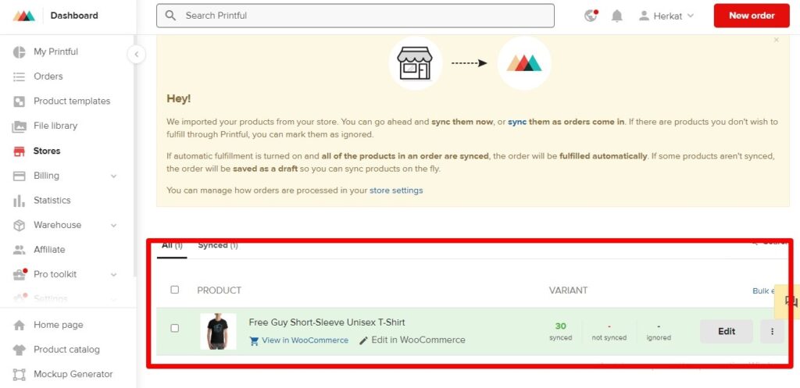Open the store settings link
Screen dimensions: 800x388
(396, 190)
